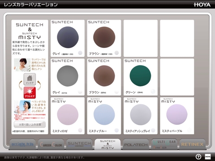
Task: Click the small circle on Suntech グレイ 1.50 card
Action: (80, 53)
